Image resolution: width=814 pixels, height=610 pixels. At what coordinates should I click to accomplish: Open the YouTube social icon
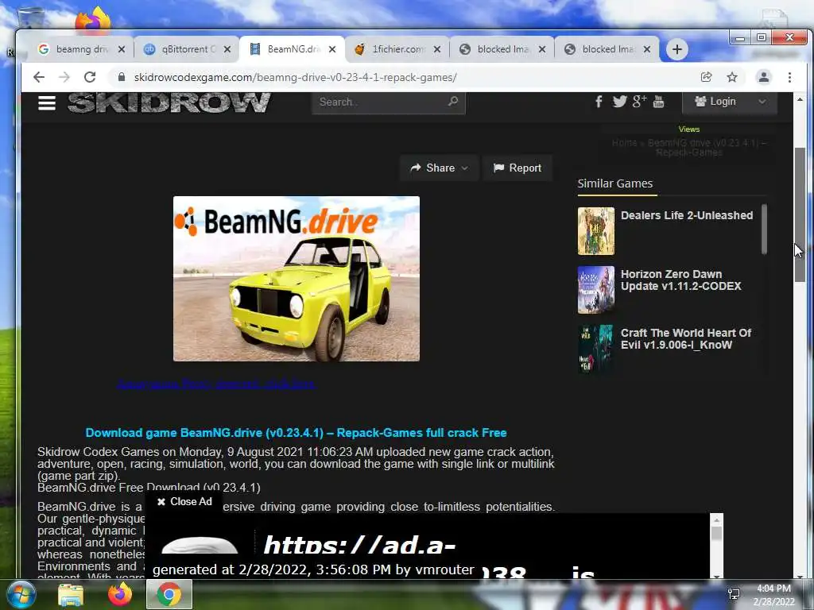[x=658, y=101]
